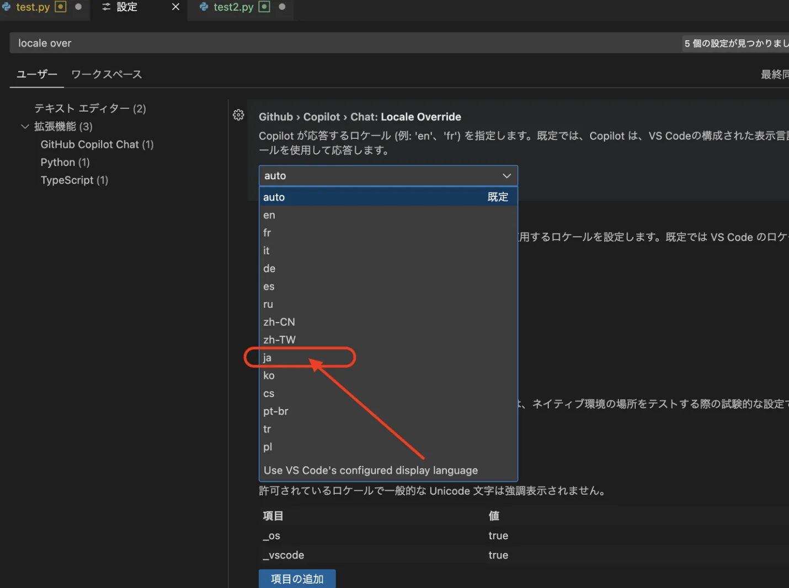Open the Locale Override dropdown showing auto
The height and width of the screenshot is (588, 789).
point(388,176)
